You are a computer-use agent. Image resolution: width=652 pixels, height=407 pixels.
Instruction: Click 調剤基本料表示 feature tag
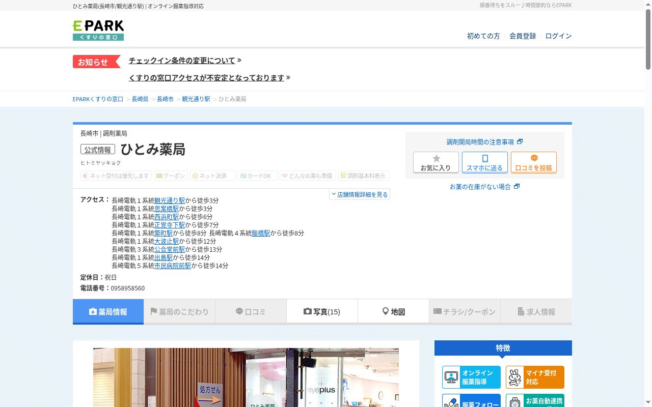363,176
